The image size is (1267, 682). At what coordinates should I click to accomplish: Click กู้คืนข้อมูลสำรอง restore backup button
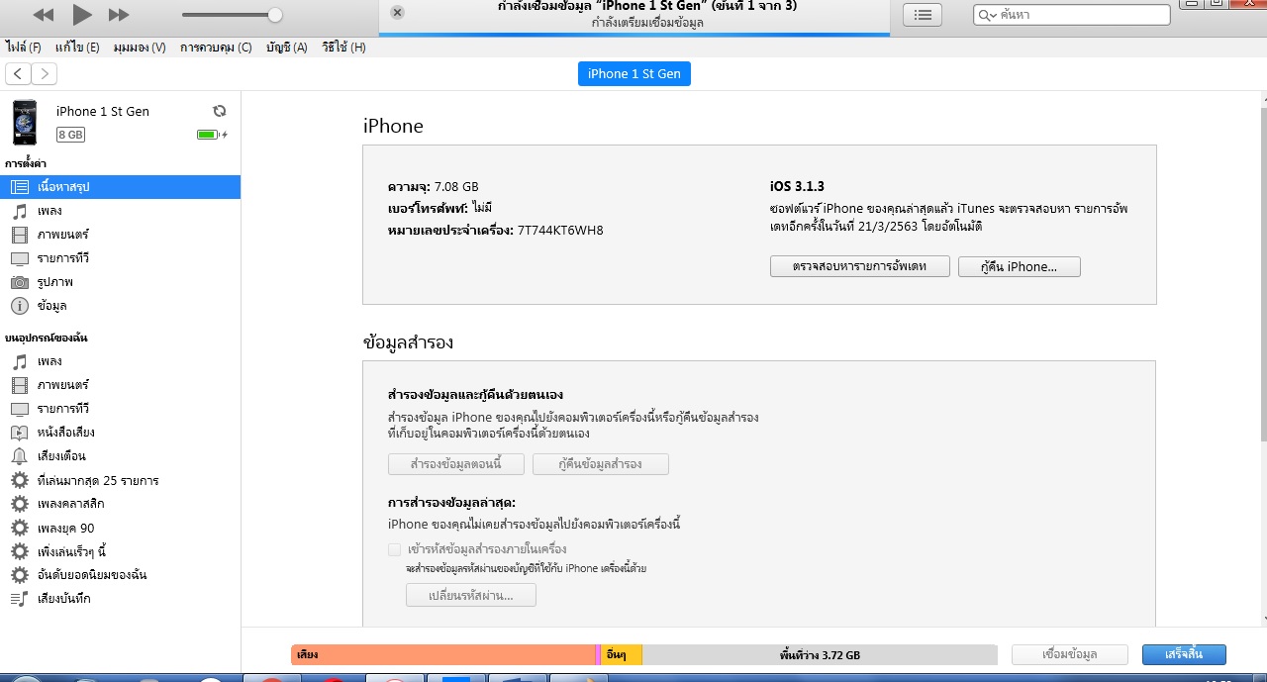coord(601,464)
